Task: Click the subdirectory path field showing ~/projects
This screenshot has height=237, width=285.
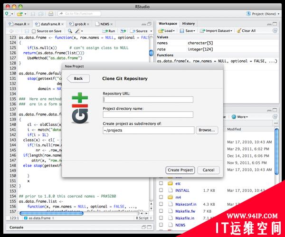Action: point(149,130)
